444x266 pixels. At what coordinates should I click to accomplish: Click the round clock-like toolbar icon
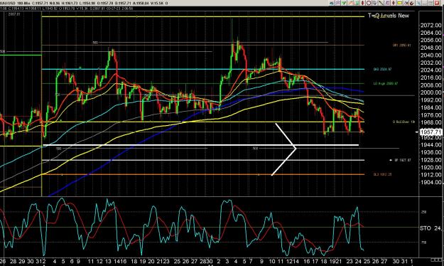coord(369,3)
